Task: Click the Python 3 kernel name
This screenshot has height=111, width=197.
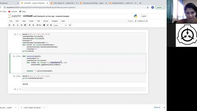Action: [142, 21]
